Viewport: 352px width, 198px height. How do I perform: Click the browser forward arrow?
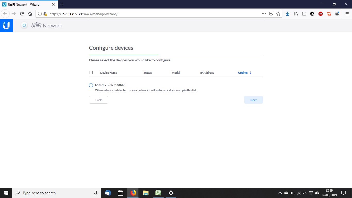[14, 14]
